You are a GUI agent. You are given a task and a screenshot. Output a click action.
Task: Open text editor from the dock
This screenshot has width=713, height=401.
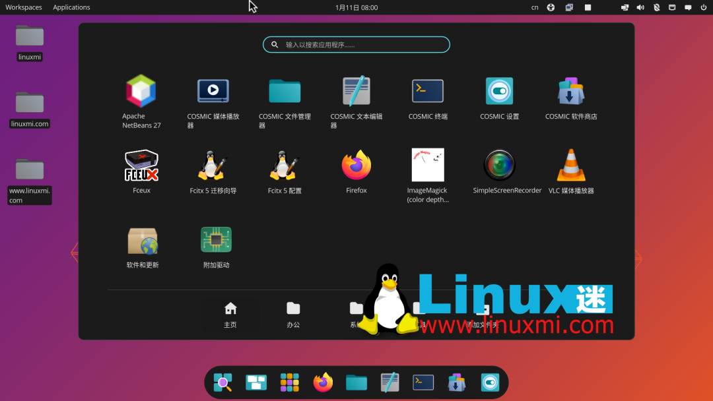(x=390, y=383)
